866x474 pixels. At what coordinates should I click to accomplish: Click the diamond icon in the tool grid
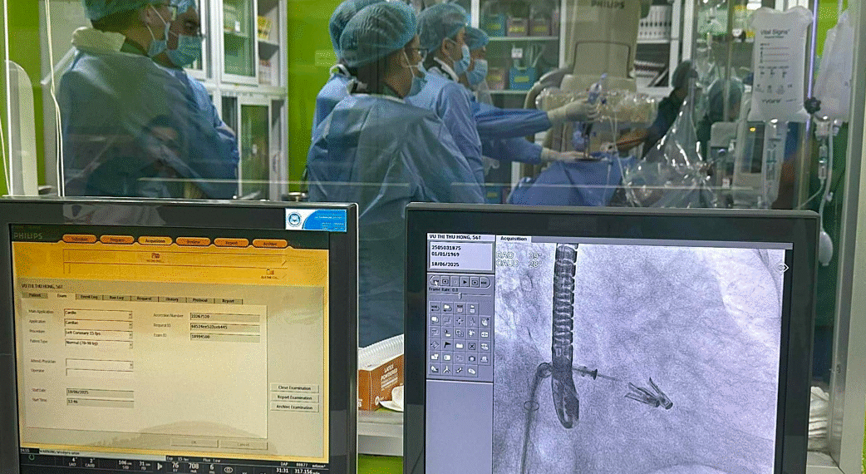pyautogui.click(x=434, y=345)
